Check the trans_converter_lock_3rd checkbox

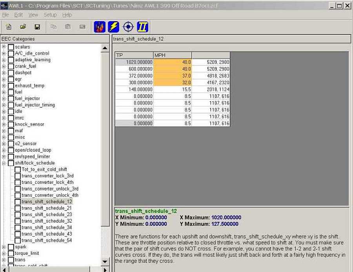(x=18, y=176)
